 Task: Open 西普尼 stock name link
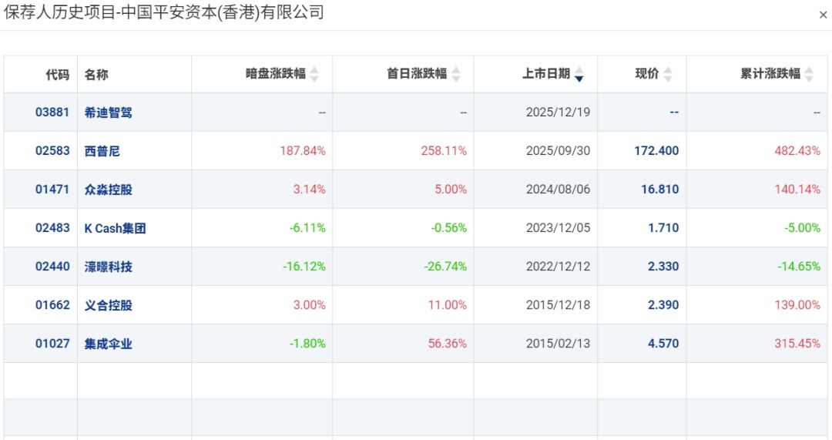point(102,151)
